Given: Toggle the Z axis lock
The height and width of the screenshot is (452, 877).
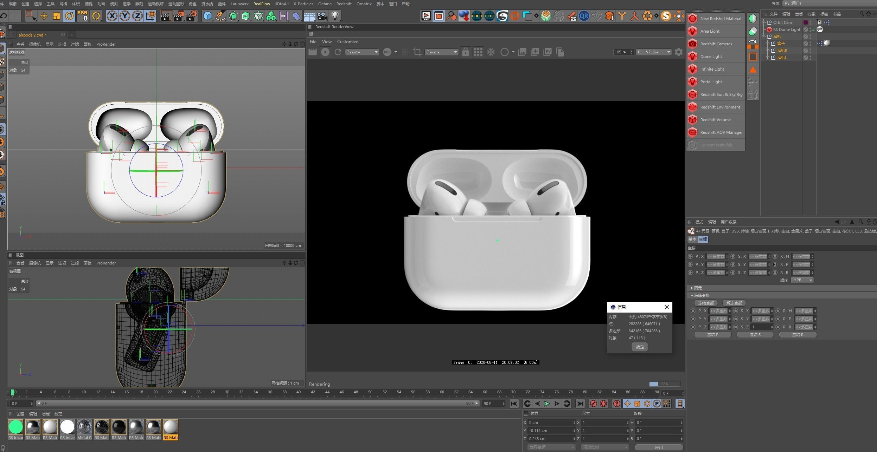Looking at the screenshot, I should pyautogui.click(x=137, y=16).
